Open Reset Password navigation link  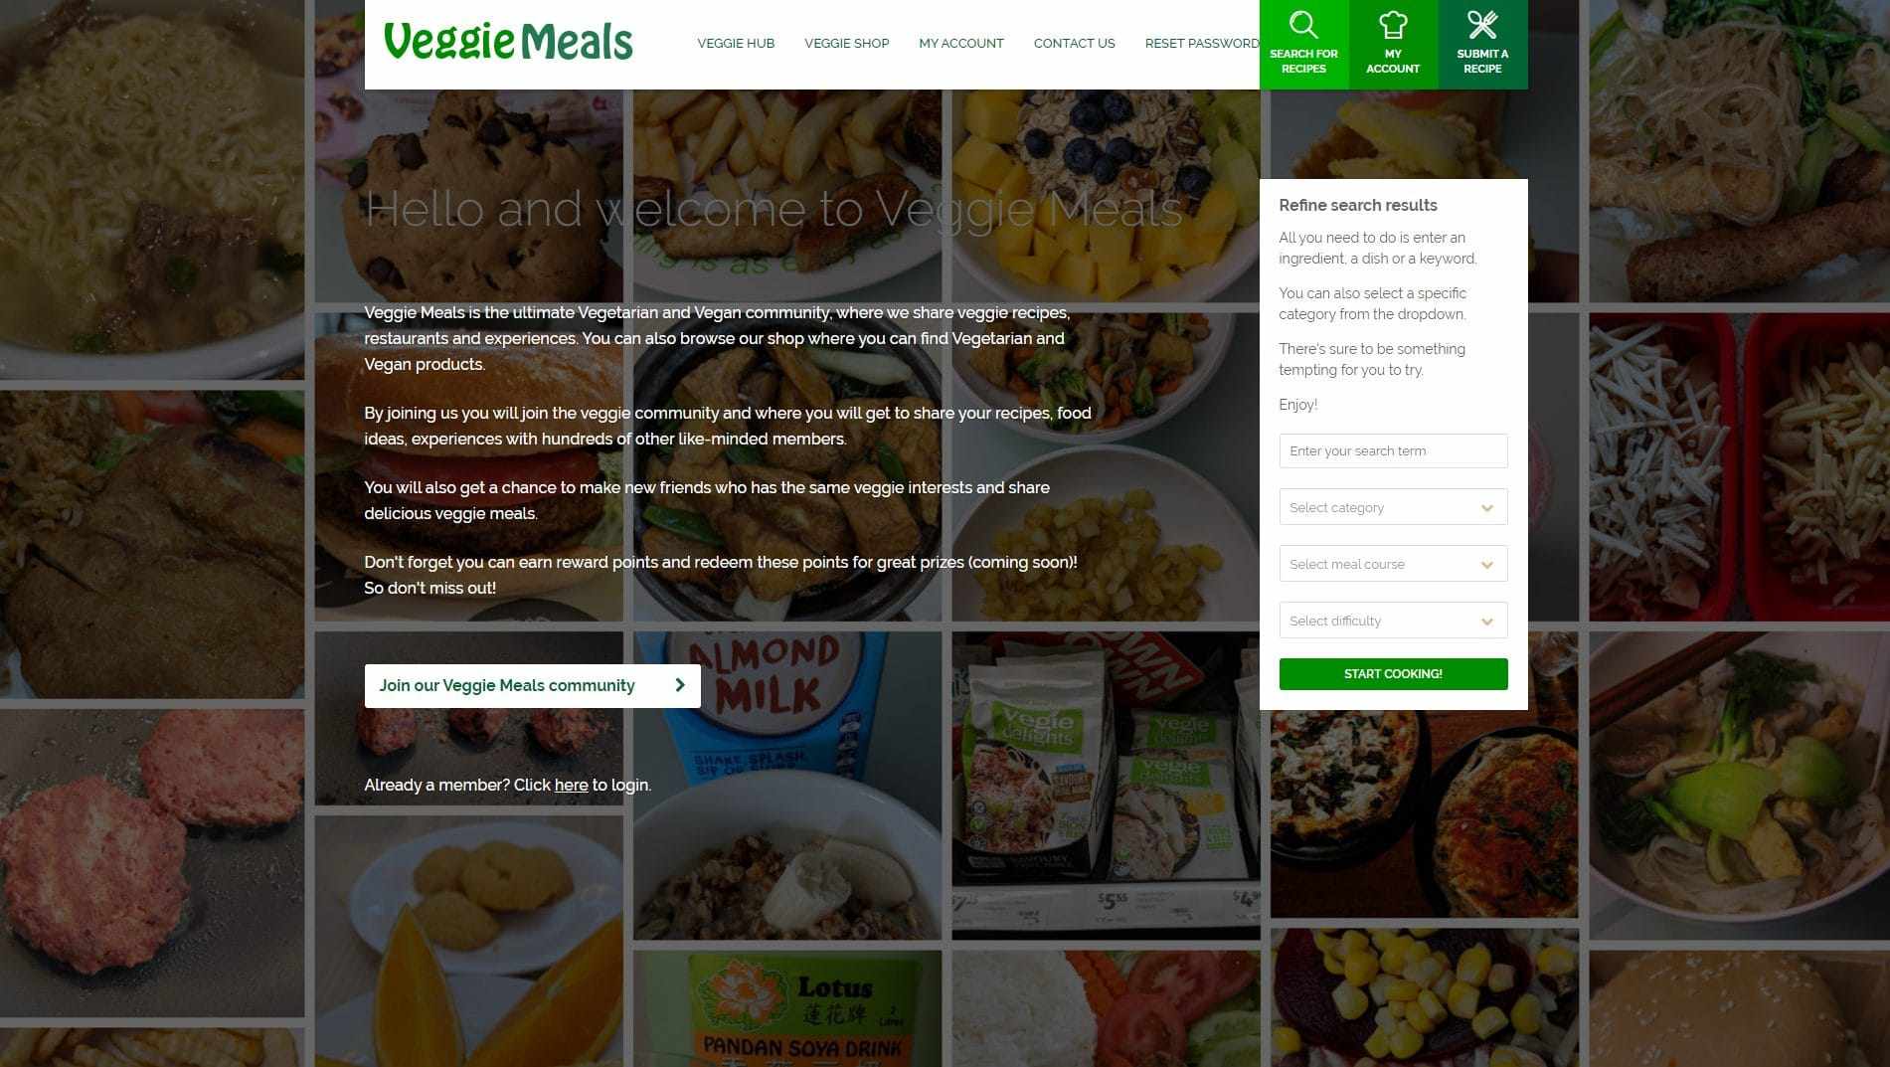pos(1202,43)
